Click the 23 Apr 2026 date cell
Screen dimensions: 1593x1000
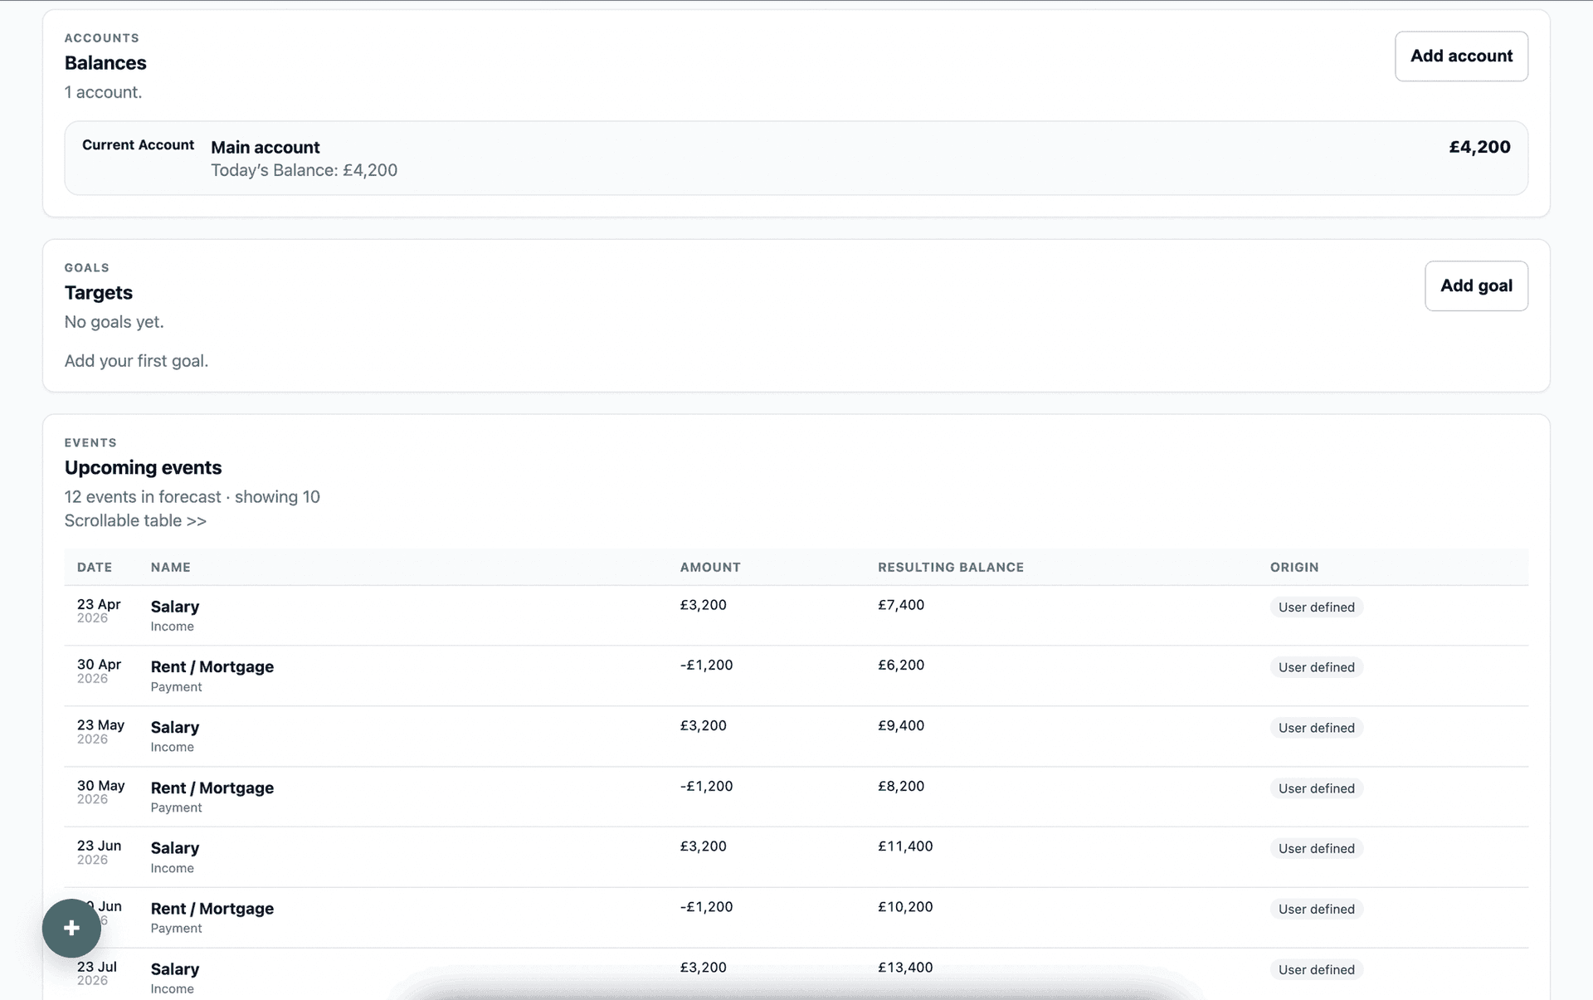click(99, 611)
